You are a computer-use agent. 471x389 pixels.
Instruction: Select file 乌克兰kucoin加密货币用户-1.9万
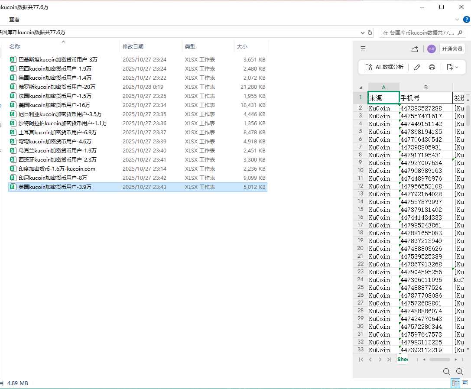click(x=57, y=150)
